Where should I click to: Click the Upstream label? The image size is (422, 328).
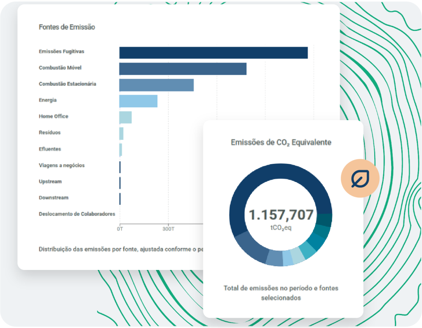click(x=50, y=181)
